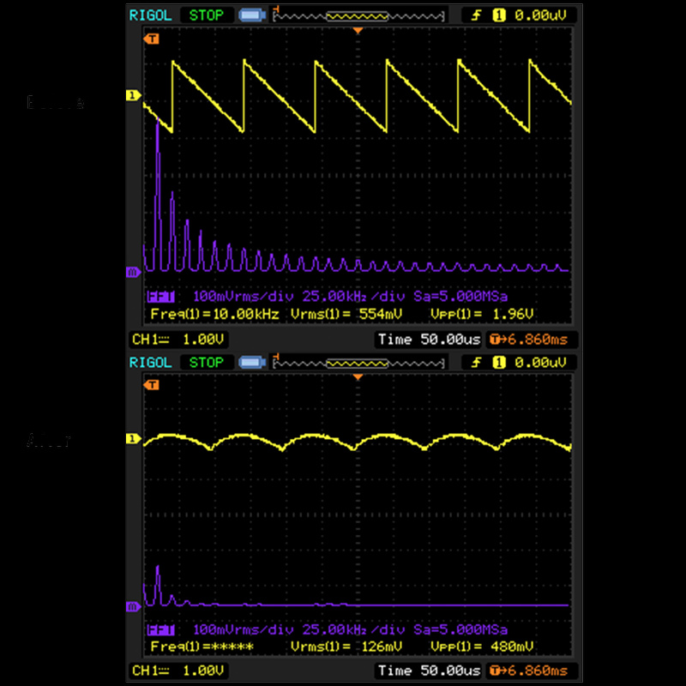Click the rising-edge trigger icon on the upper display
The height and width of the screenshot is (686, 686).
[476, 15]
